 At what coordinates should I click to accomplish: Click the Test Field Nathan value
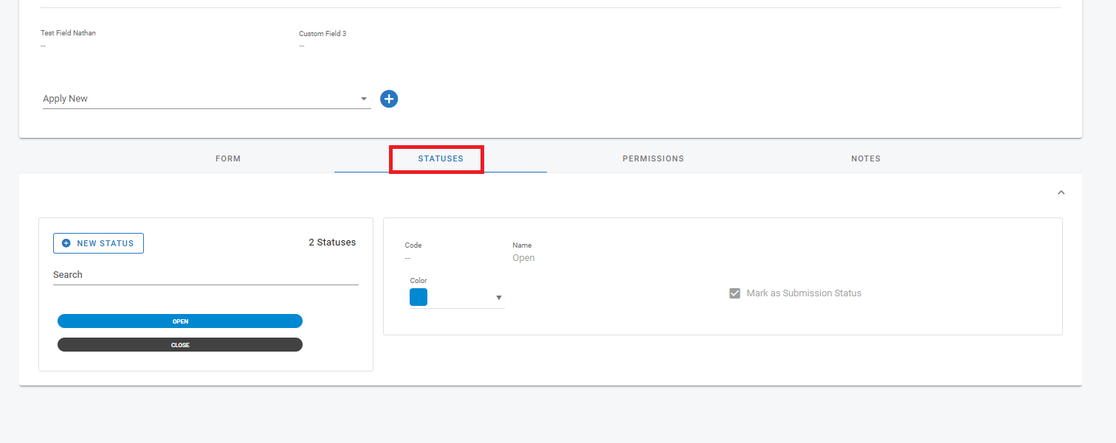[x=43, y=46]
